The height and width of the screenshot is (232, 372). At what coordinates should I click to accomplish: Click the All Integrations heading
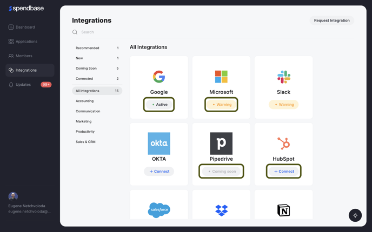[x=148, y=47]
